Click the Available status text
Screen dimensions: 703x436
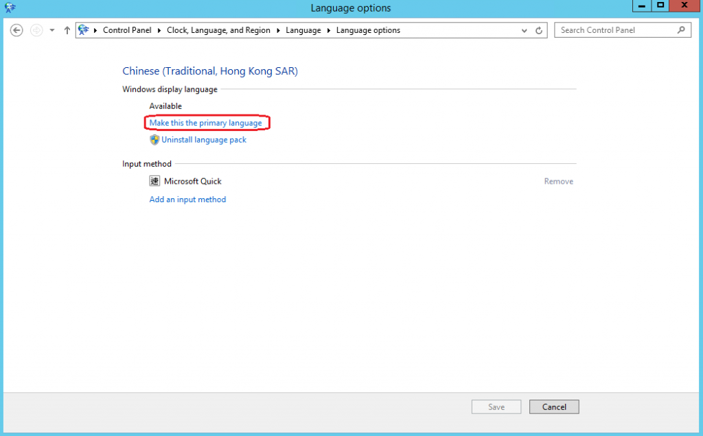coord(165,106)
